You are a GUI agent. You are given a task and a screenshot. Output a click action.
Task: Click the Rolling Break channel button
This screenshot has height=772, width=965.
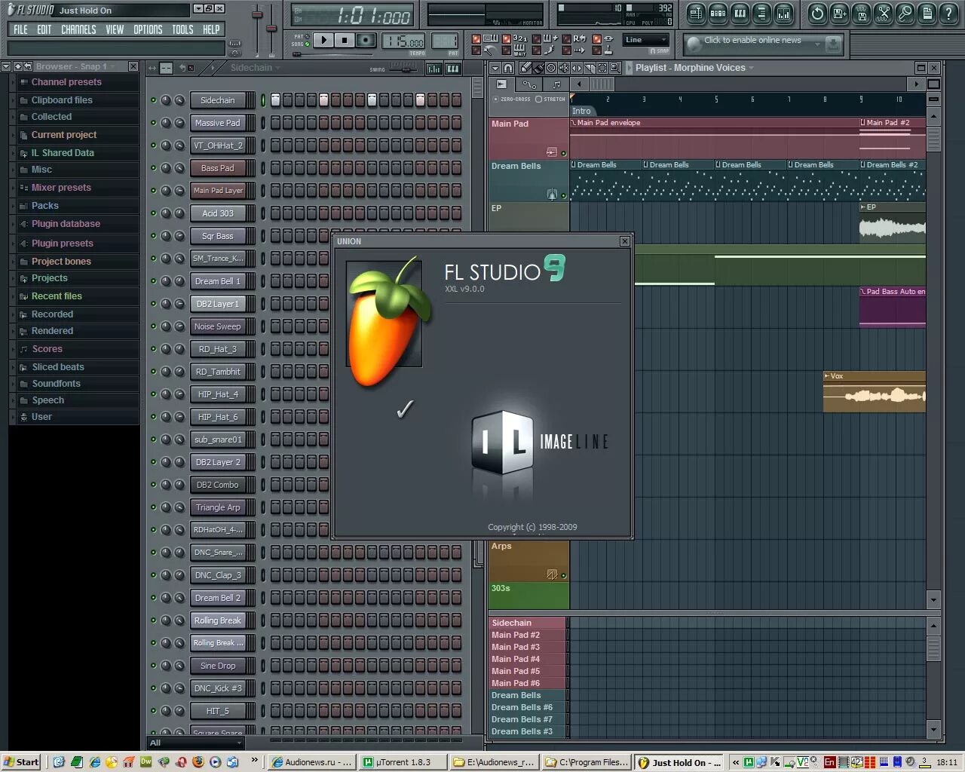tap(217, 620)
